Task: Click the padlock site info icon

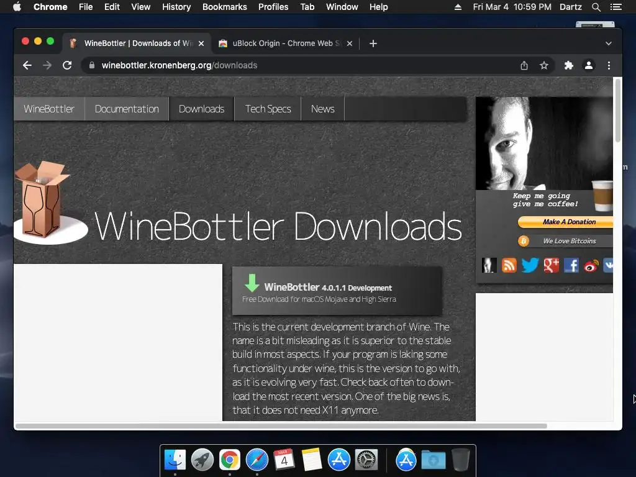Action: pos(92,65)
